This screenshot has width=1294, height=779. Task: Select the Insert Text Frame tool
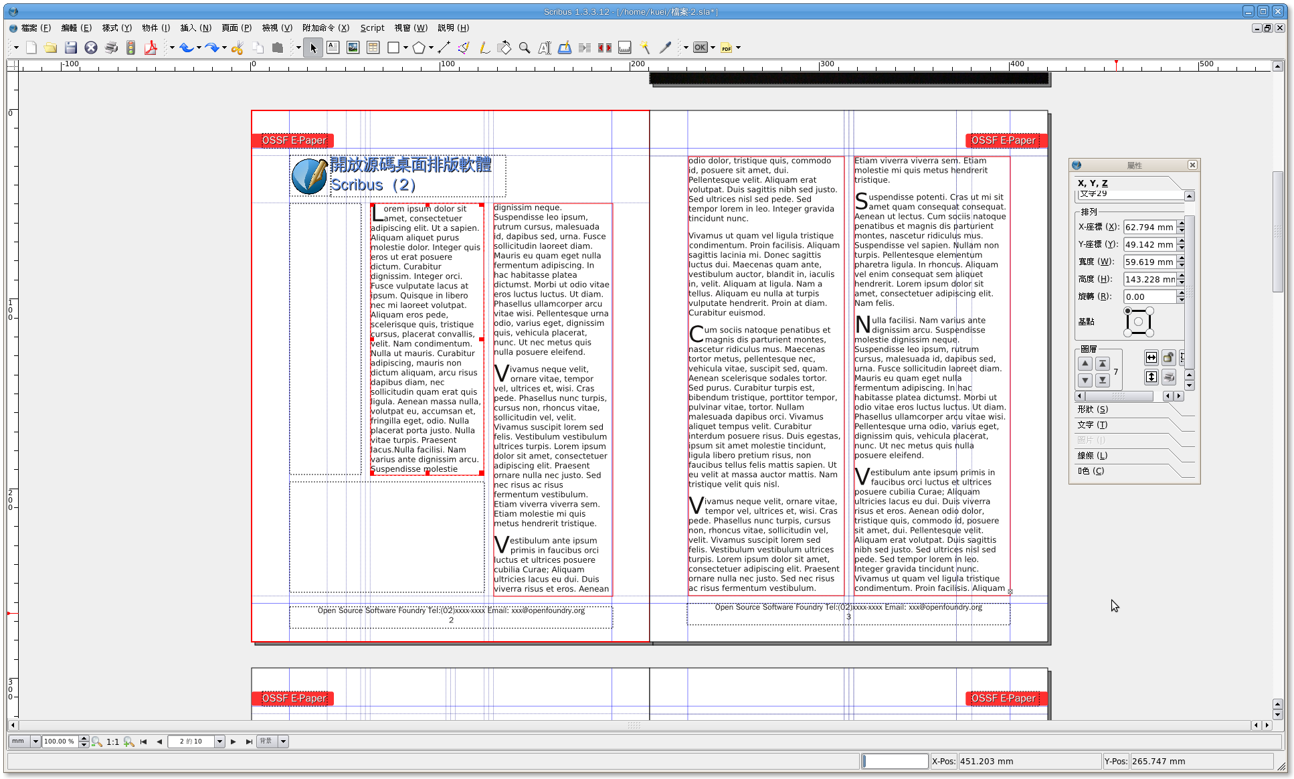(333, 48)
